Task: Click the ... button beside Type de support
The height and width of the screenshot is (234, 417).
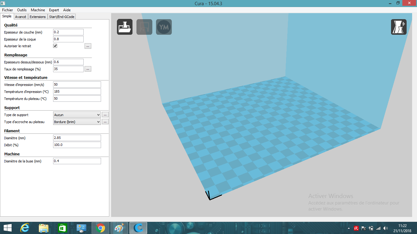Action: pos(105,115)
